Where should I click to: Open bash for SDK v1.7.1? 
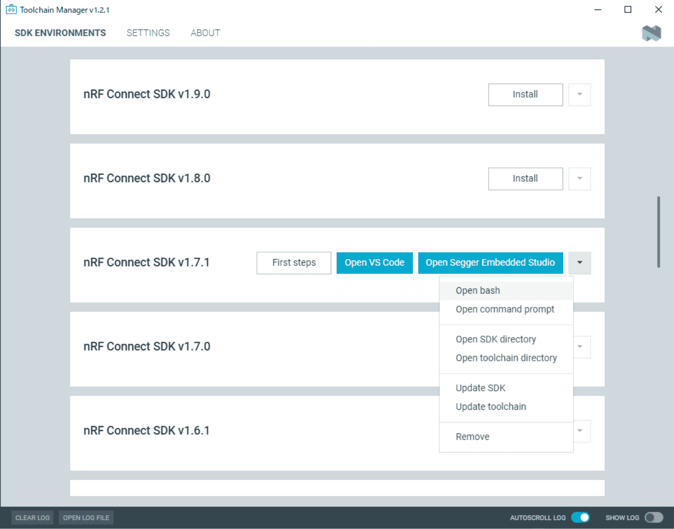[478, 290]
